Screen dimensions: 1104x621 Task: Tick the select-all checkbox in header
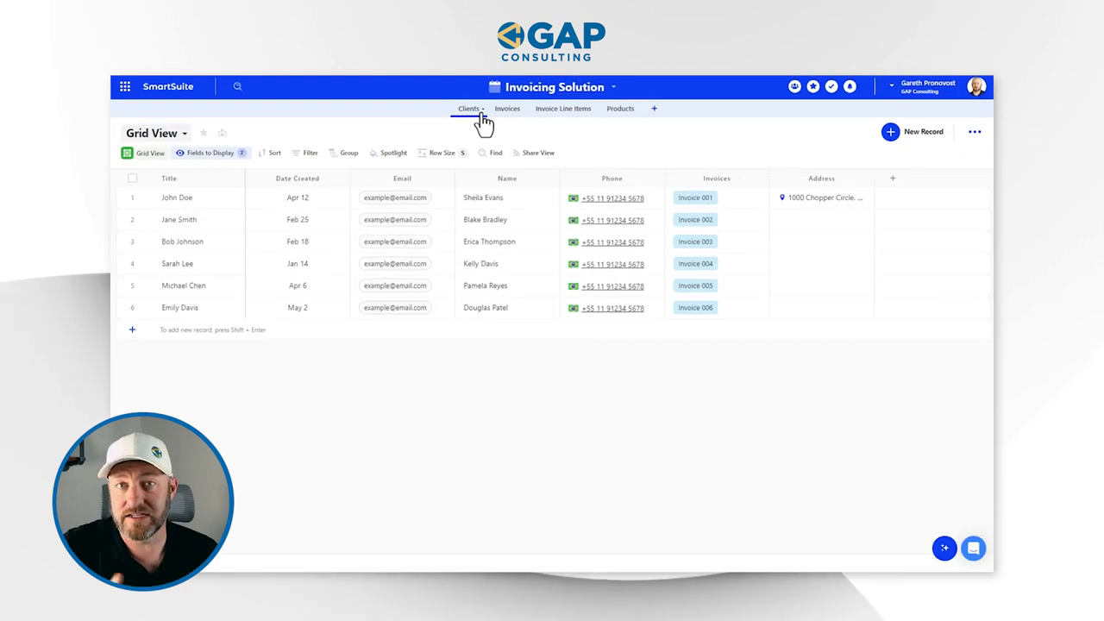click(132, 179)
